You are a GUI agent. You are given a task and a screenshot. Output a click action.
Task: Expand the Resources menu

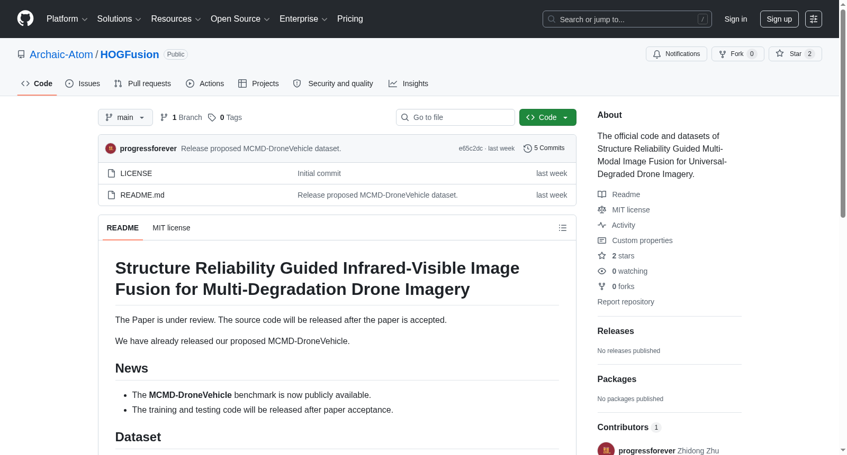(176, 19)
